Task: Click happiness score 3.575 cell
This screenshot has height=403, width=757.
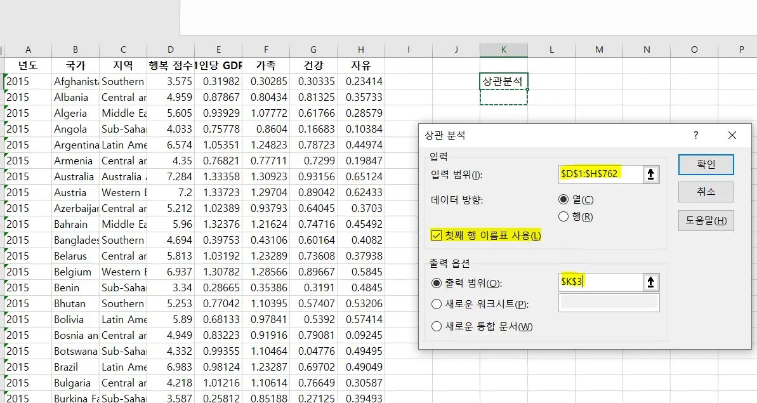Action: [171, 81]
